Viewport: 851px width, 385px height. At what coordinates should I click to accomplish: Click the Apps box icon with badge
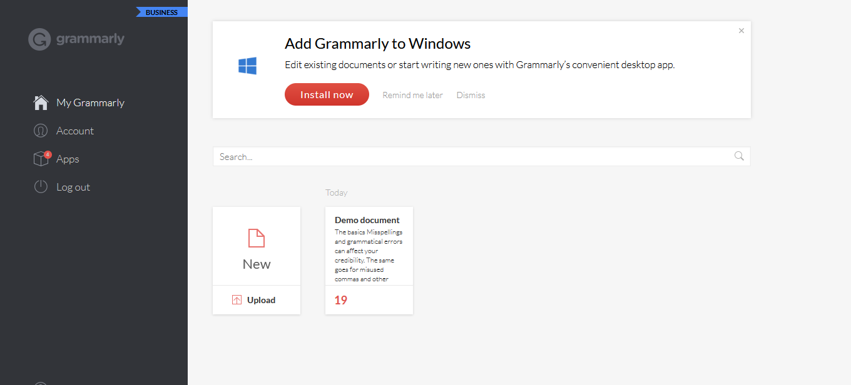click(x=41, y=159)
